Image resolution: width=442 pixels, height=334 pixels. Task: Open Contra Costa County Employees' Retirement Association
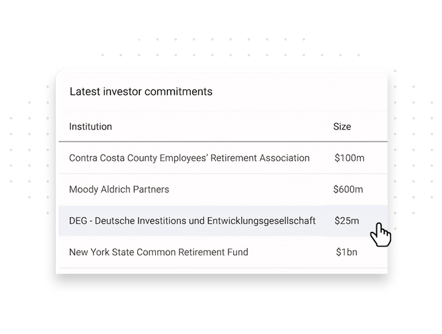click(189, 158)
